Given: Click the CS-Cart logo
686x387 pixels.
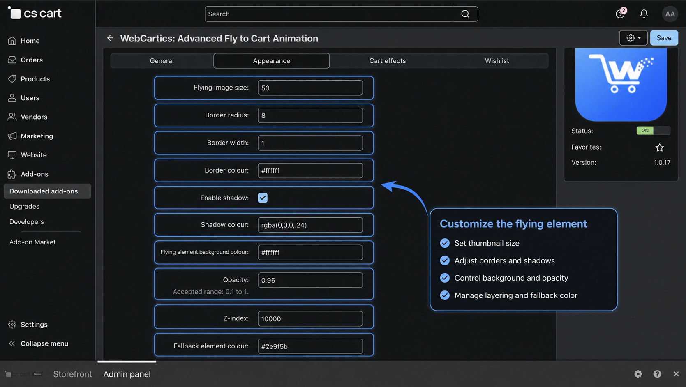Looking at the screenshot, I should coord(35,13).
